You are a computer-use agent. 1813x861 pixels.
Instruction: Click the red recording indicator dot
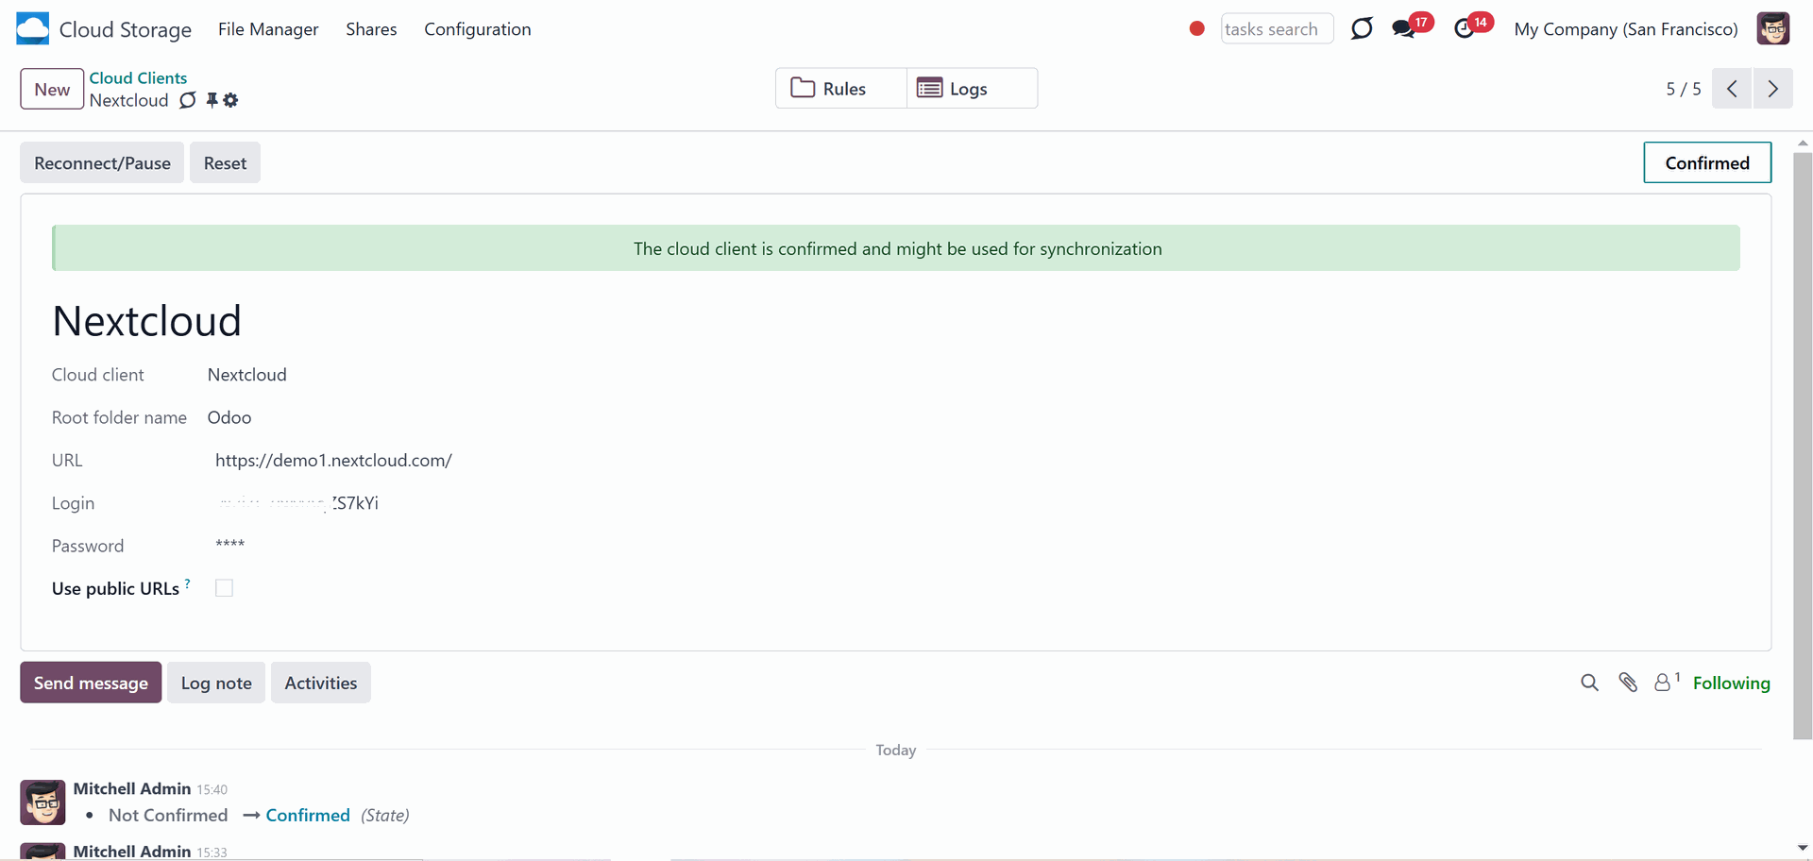(x=1196, y=28)
